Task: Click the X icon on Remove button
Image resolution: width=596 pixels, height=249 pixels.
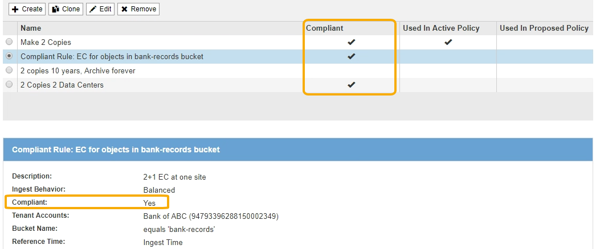Action: point(124,9)
